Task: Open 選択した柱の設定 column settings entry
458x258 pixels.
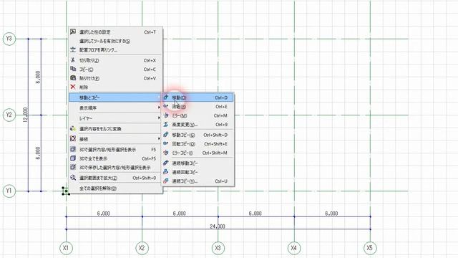Action: click(115, 32)
